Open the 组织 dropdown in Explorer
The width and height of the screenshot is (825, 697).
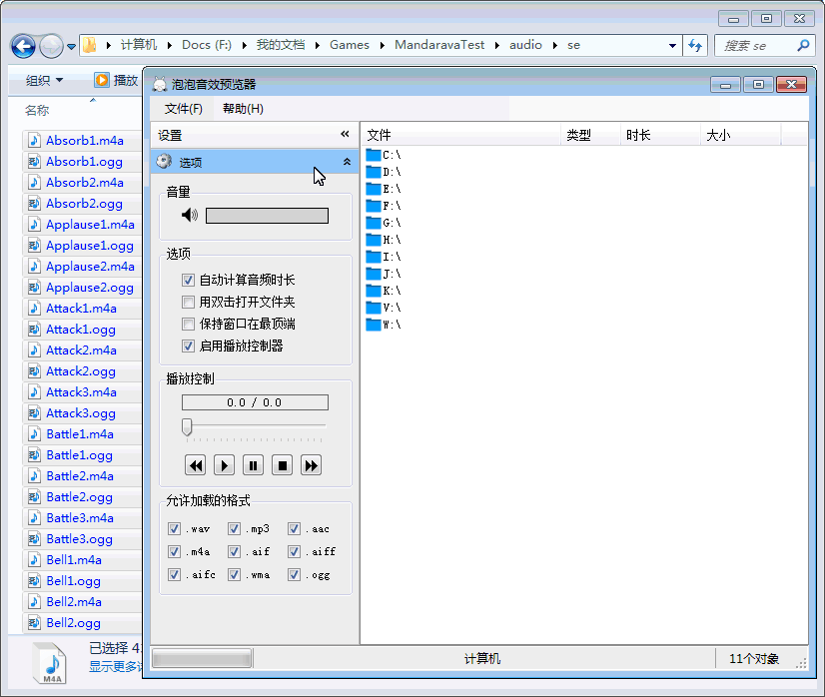pyautogui.click(x=44, y=80)
